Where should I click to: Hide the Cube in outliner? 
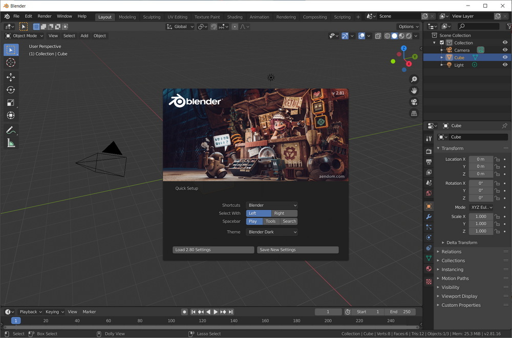coord(505,57)
